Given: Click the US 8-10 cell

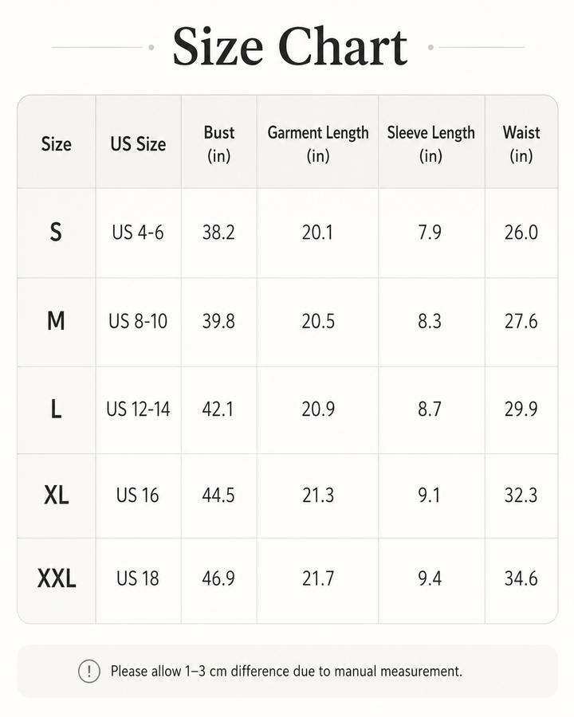Looking at the screenshot, I should pos(138,321).
